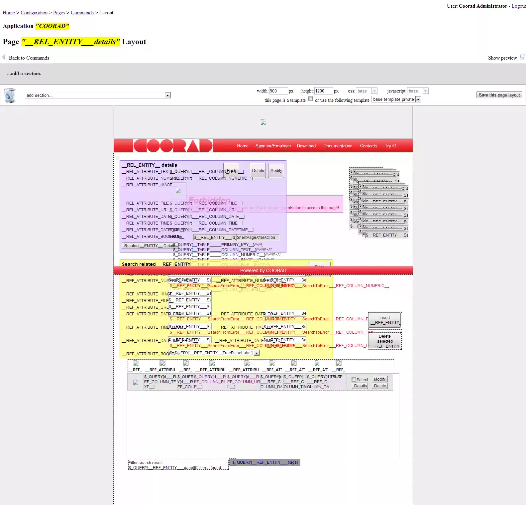Click the Filter search result text box
526x505 pixels.
(x=178, y=465)
